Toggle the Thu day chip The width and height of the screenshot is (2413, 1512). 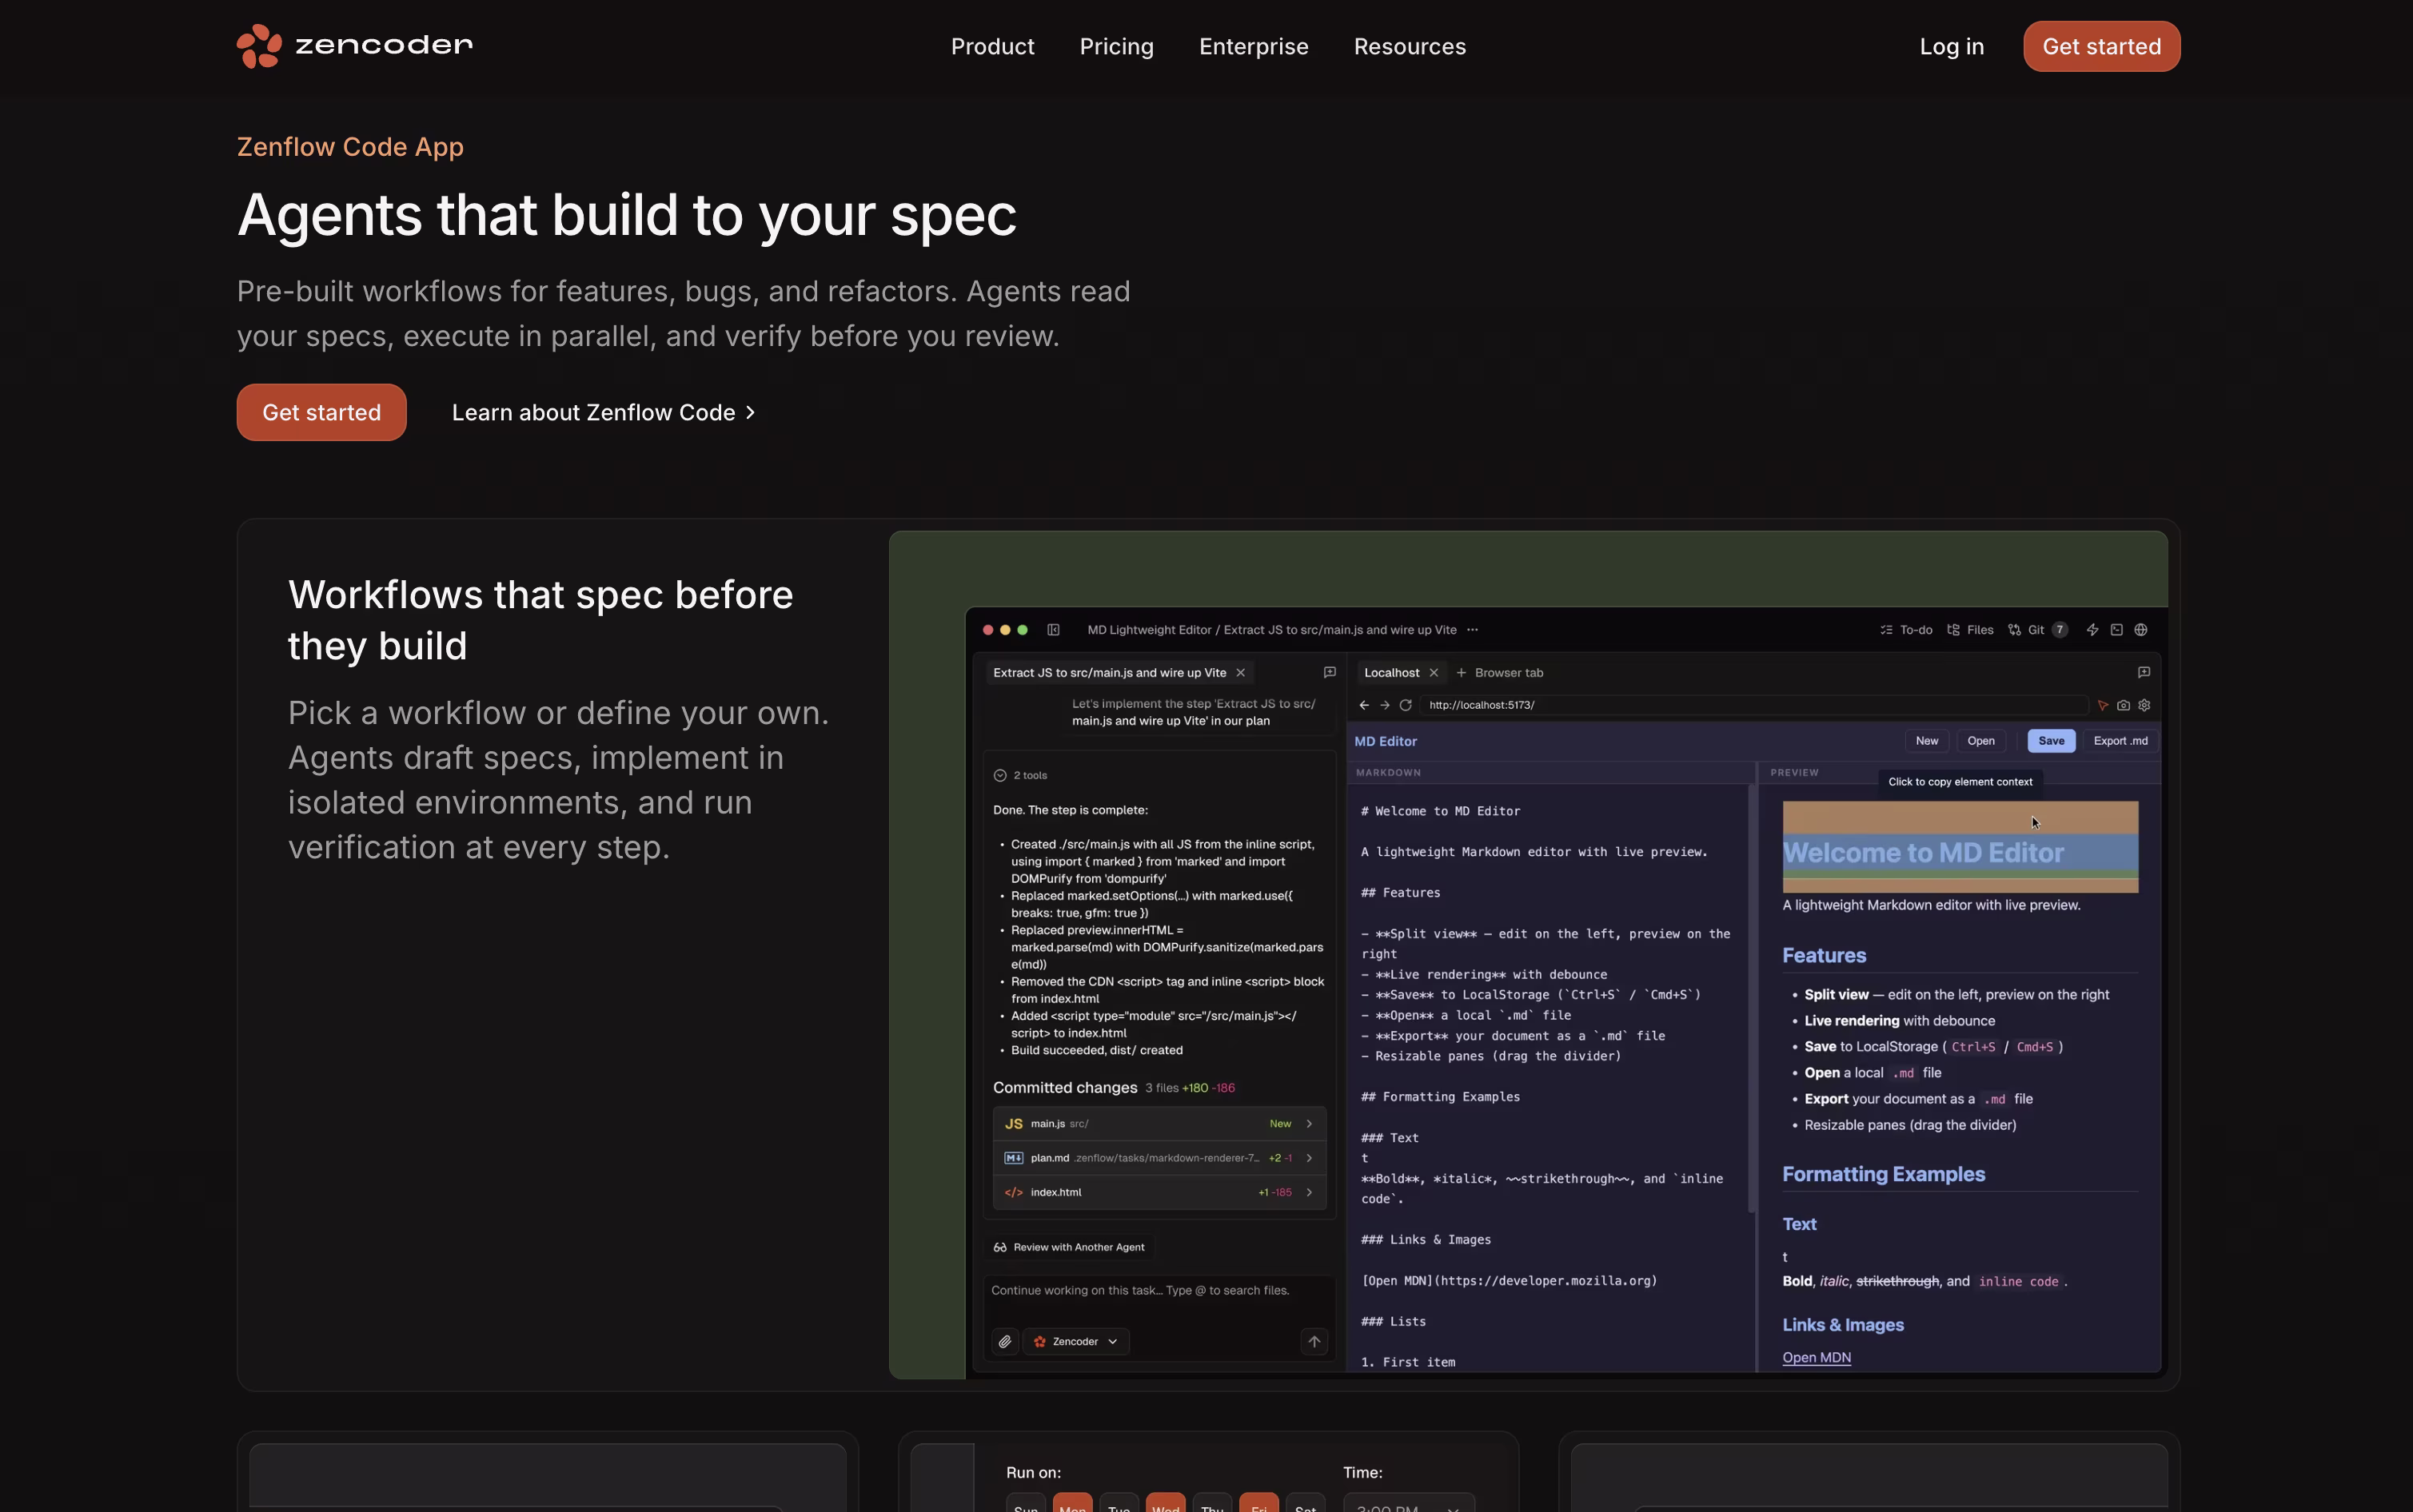tap(1211, 1503)
